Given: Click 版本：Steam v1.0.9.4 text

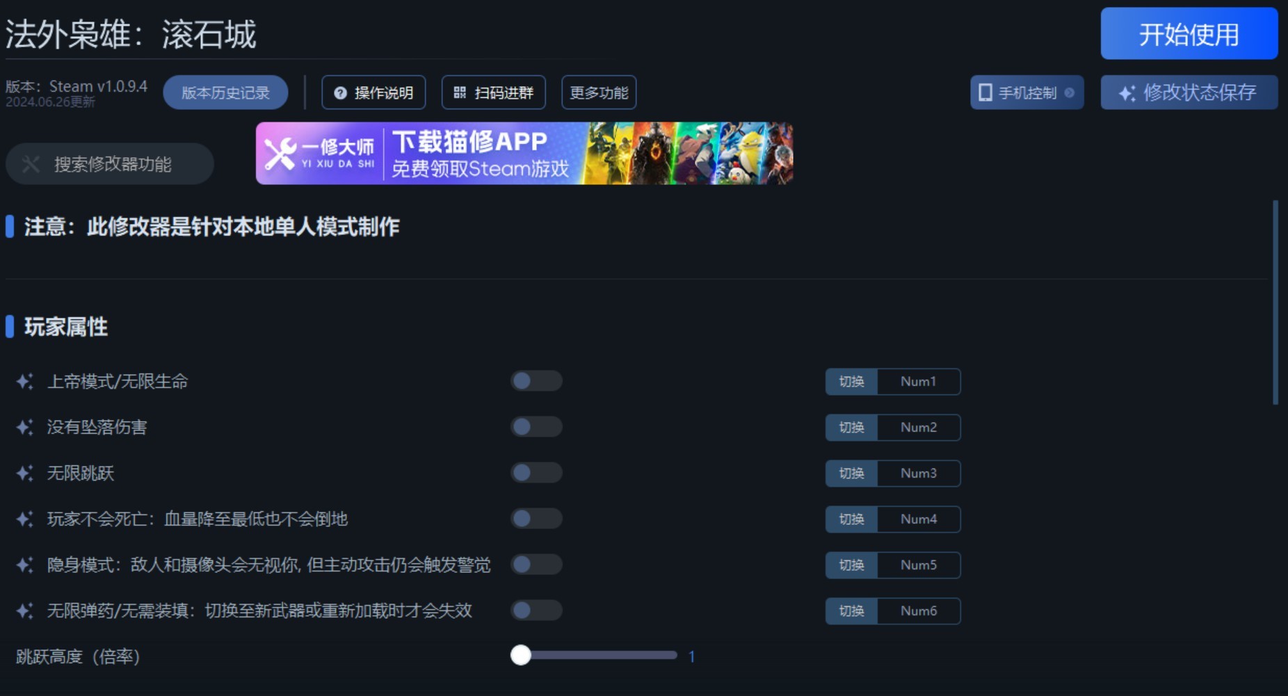Looking at the screenshot, I should click(x=77, y=86).
